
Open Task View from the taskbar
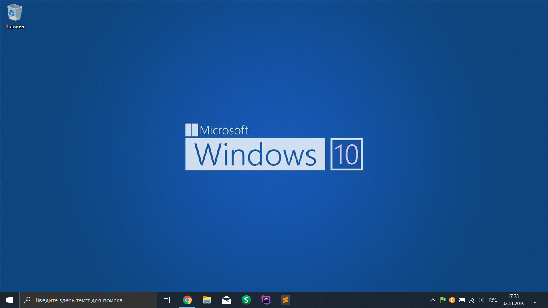[x=167, y=300]
